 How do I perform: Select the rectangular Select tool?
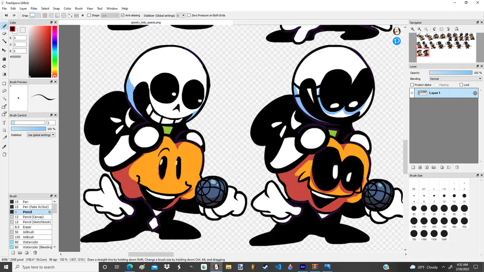4,83
